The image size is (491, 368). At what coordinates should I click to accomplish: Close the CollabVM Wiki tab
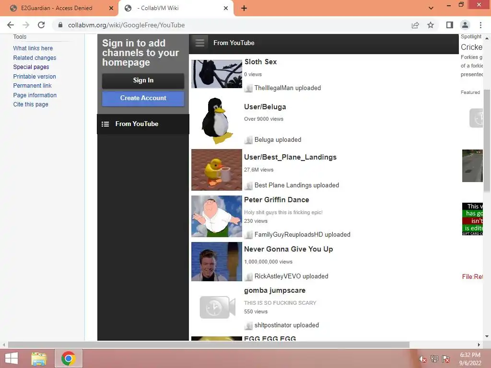tap(226, 8)
